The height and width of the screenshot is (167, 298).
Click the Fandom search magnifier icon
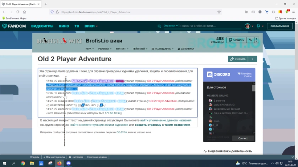(159, 26)
